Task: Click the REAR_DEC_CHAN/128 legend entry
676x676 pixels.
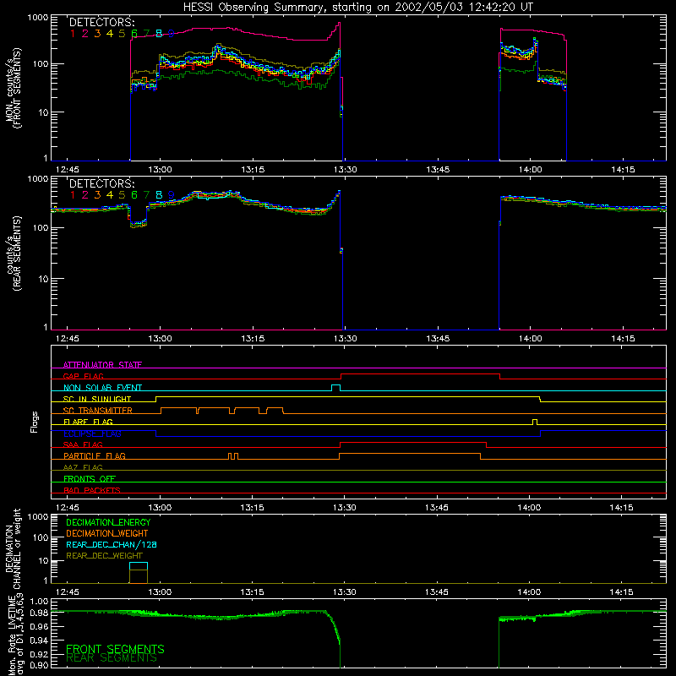Action: click(x=112, y=545)
